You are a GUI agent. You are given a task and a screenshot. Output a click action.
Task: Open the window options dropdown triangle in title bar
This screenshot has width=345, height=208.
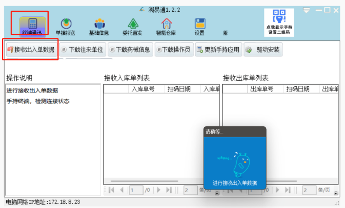tap(307, 10)
